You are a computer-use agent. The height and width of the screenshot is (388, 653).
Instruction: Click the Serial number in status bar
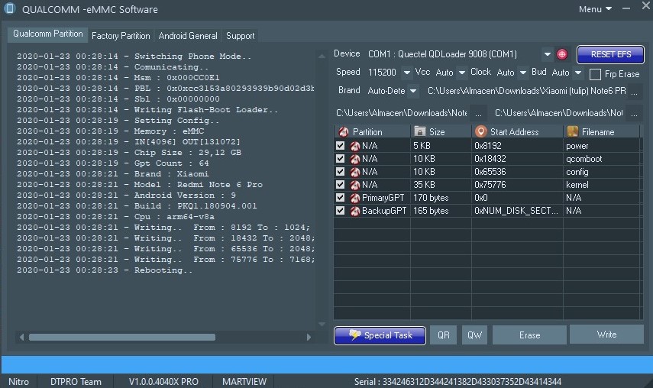pos(457,381)
